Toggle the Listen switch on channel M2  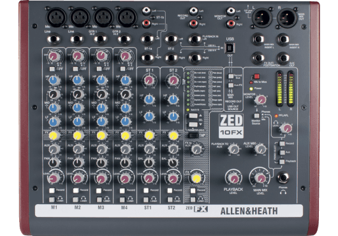75,200
